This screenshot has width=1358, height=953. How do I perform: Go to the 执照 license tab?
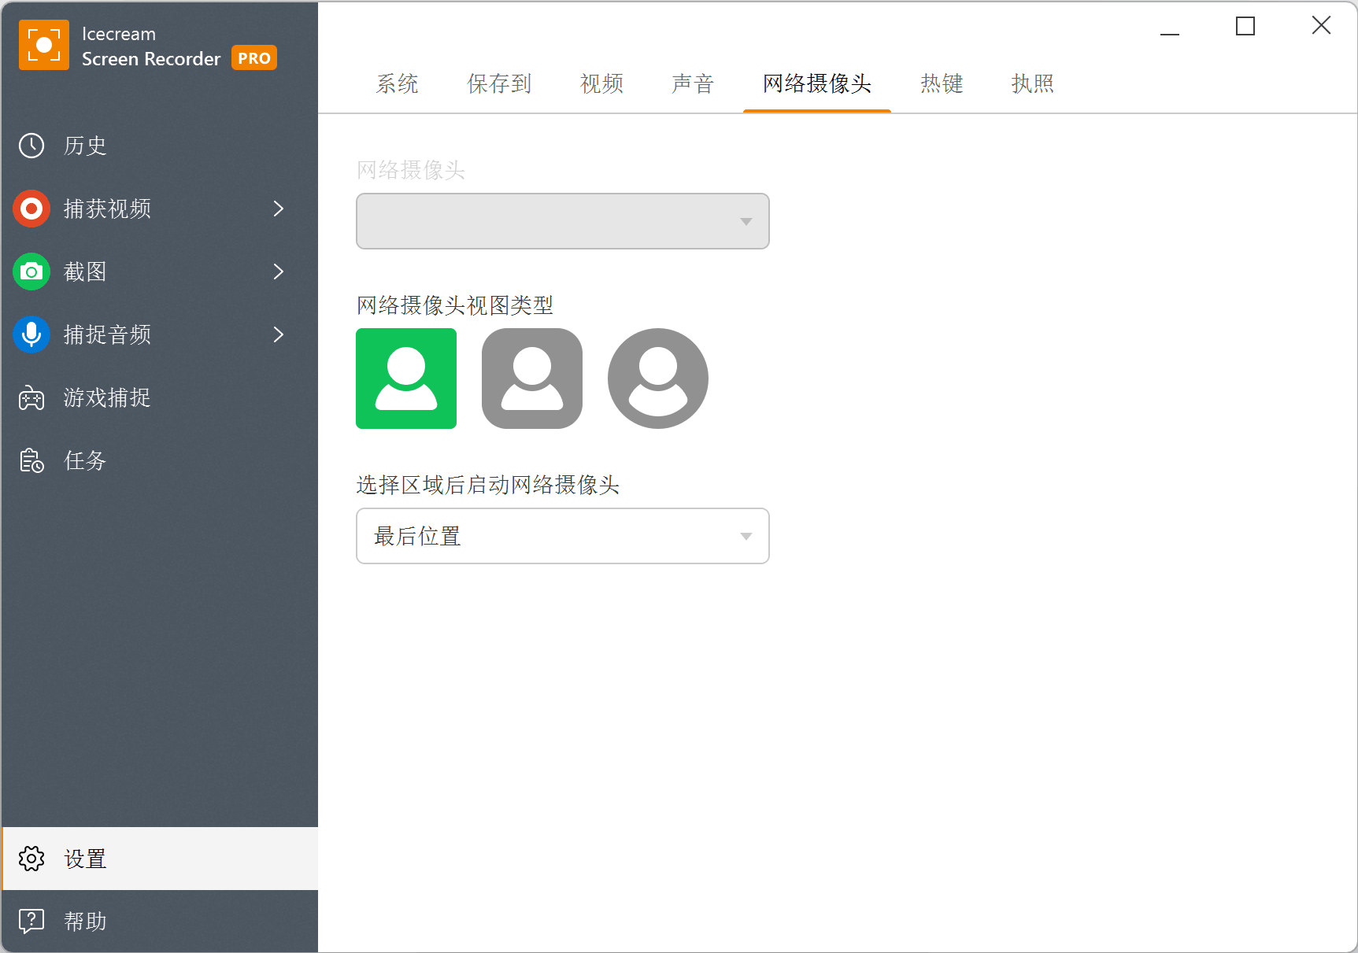point(1032,83)
